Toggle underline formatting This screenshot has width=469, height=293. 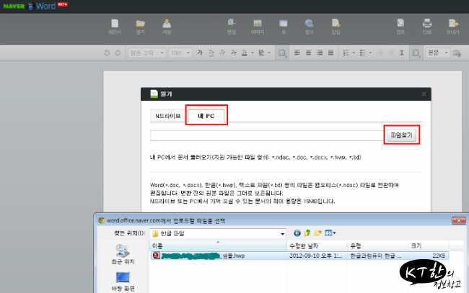pyautogui.click(x=211, y=53)
